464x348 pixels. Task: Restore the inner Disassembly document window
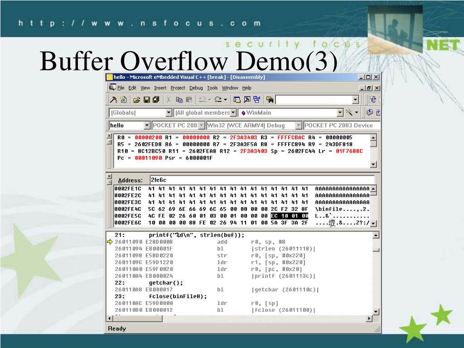click(x=369, y=88)
